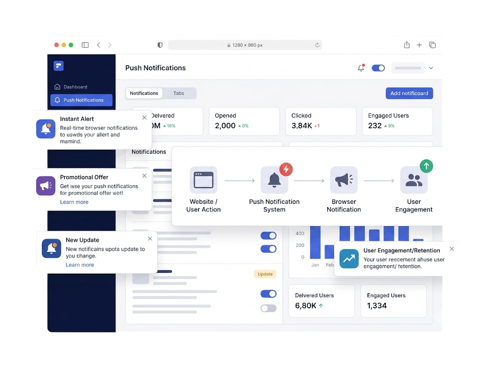Disable the toggle beside the Update badge row

tap(268, 294)
